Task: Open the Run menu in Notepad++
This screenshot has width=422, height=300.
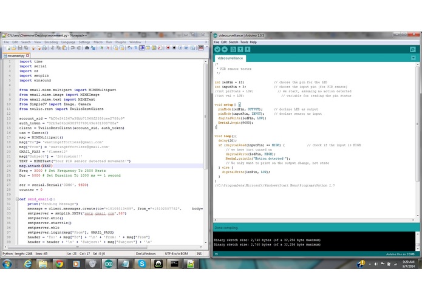Action: 109,42
